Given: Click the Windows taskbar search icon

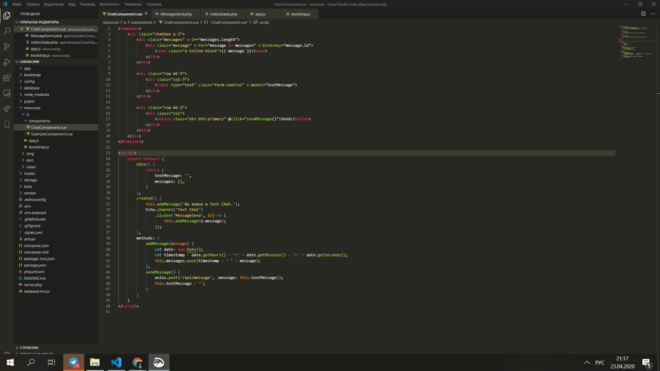Looking at the screenshot, I should click(31, 362).
